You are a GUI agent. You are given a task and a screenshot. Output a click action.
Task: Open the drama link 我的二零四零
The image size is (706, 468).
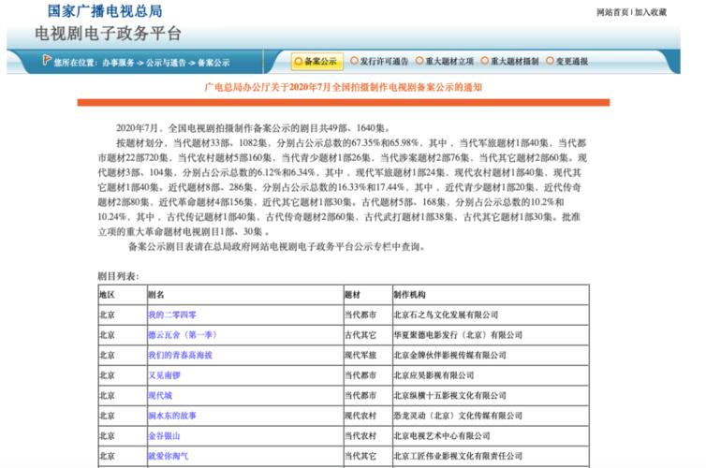(x=172, y=315)
